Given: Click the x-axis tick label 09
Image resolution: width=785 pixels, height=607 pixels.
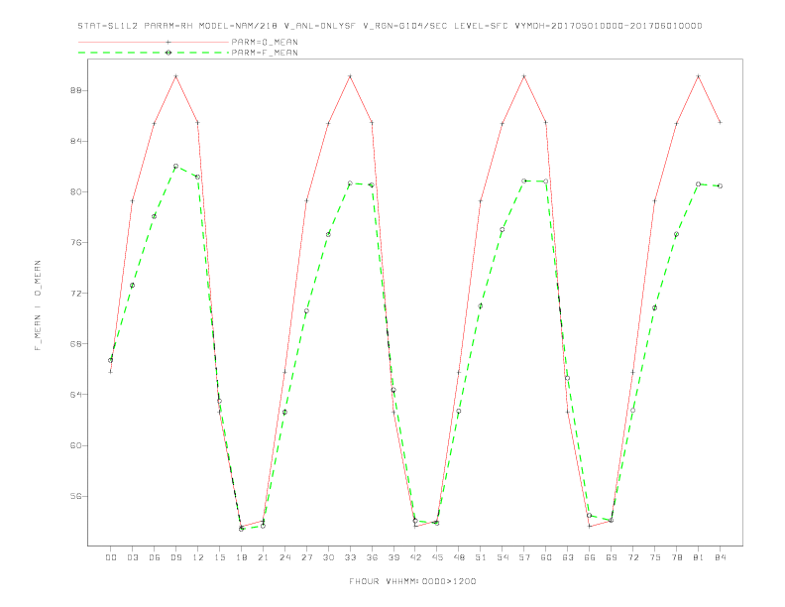Looking at the screenshot, I should (175, 557).
